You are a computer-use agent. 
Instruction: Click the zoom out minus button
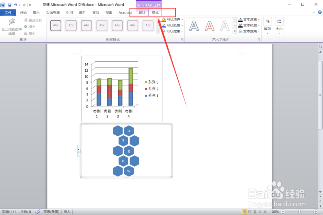pos(283,212)
